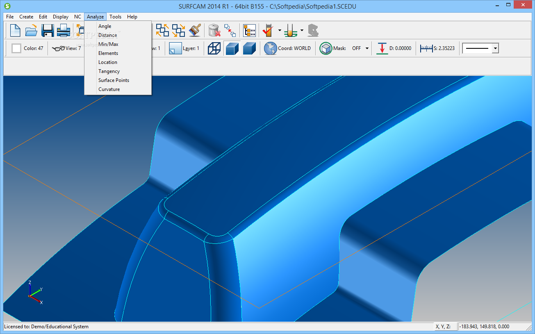Image resolution: width=535 pixels, height=334 pixels.
Task: Click the green S application icon in title bar
Action: tap(7, 6)
